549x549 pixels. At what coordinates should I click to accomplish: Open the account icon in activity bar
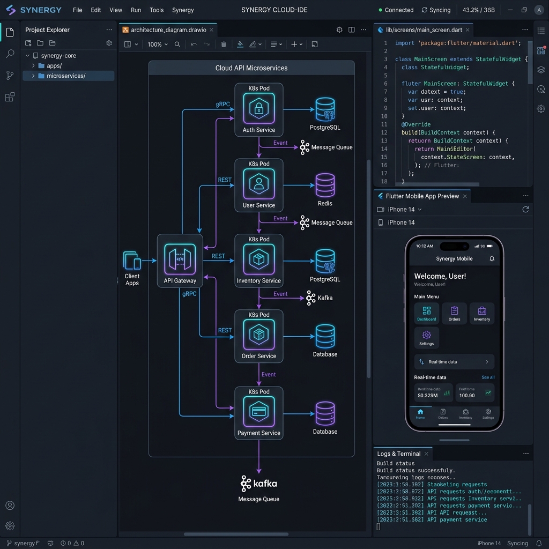[10, 505]
